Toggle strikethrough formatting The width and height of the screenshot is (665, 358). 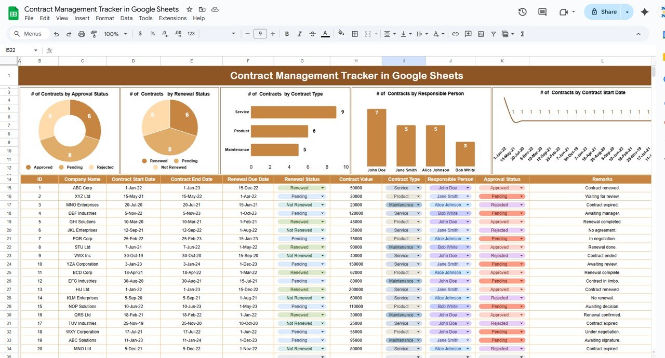[312, 34]
